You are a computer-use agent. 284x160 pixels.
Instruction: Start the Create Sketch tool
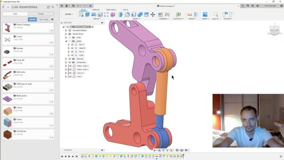pos(81,15)
